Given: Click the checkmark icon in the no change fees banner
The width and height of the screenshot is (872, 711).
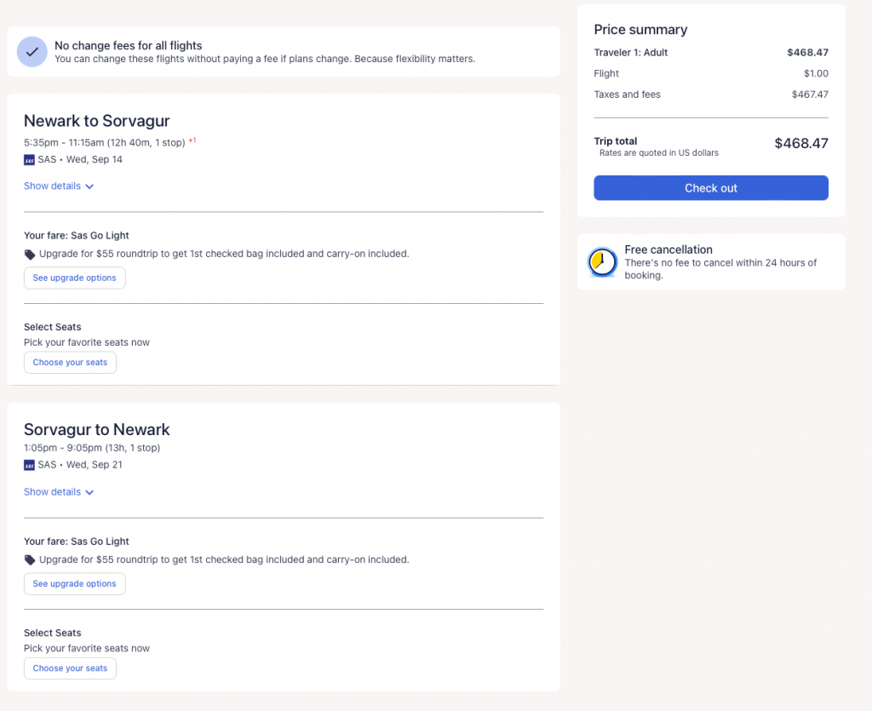Looking at the screenshot, I should 32,52.
